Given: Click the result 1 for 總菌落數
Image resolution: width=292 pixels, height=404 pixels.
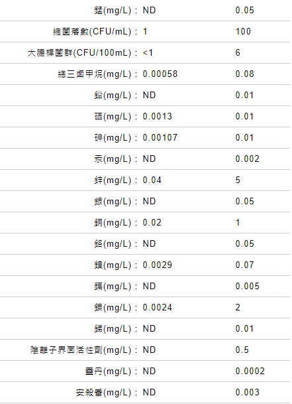Looking at the screenshot, I should tap(145, 31).
